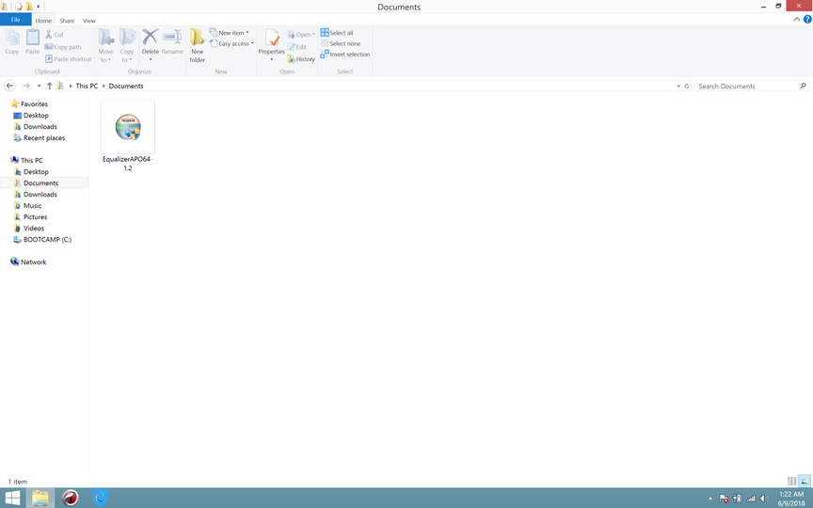This screenshot has width=813, height=508.
Task: Click Copy path in Clipboard group
Action: pyautogui.click(x=63, y=47)
